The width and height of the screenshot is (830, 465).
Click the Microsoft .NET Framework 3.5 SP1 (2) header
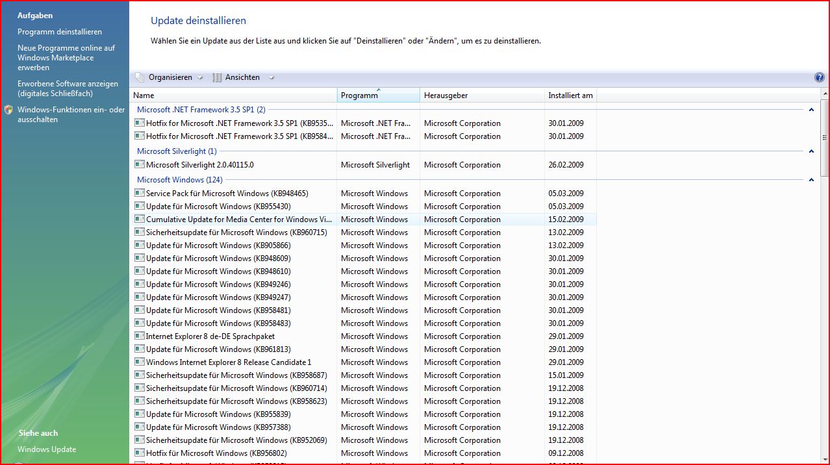(x=201, y=110)
